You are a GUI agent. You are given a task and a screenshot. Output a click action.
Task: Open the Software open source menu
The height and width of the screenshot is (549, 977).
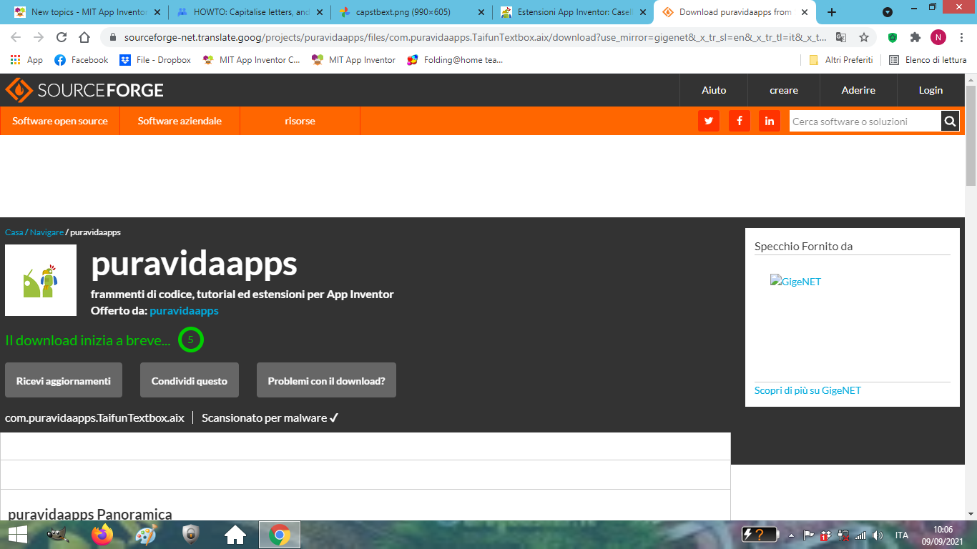[60, 121]
